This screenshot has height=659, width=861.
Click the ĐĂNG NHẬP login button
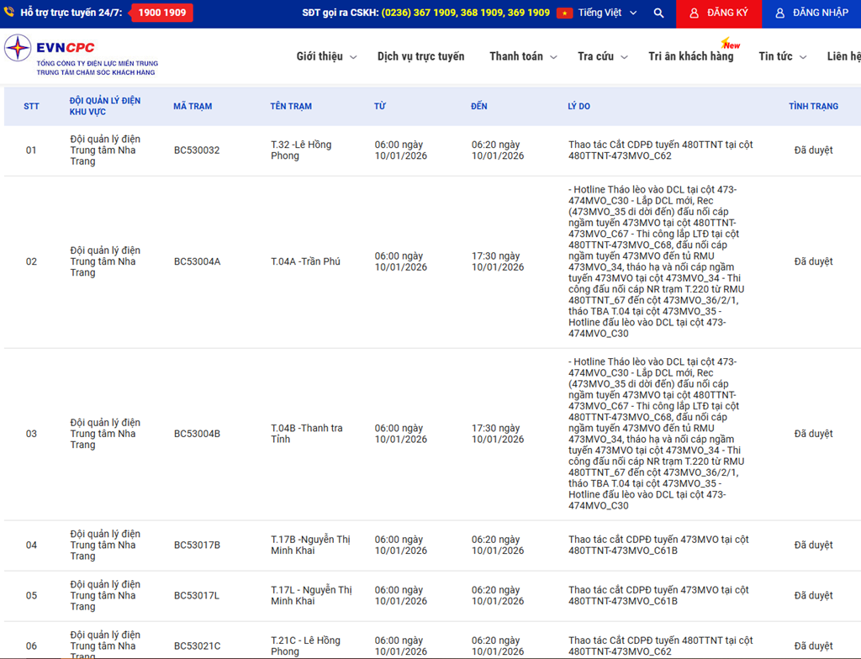click(x=811, y=13)
